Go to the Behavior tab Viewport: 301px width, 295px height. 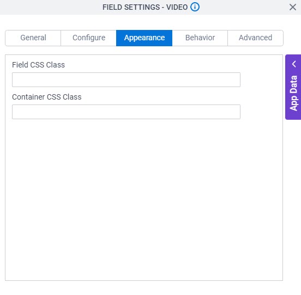point(200,38)
